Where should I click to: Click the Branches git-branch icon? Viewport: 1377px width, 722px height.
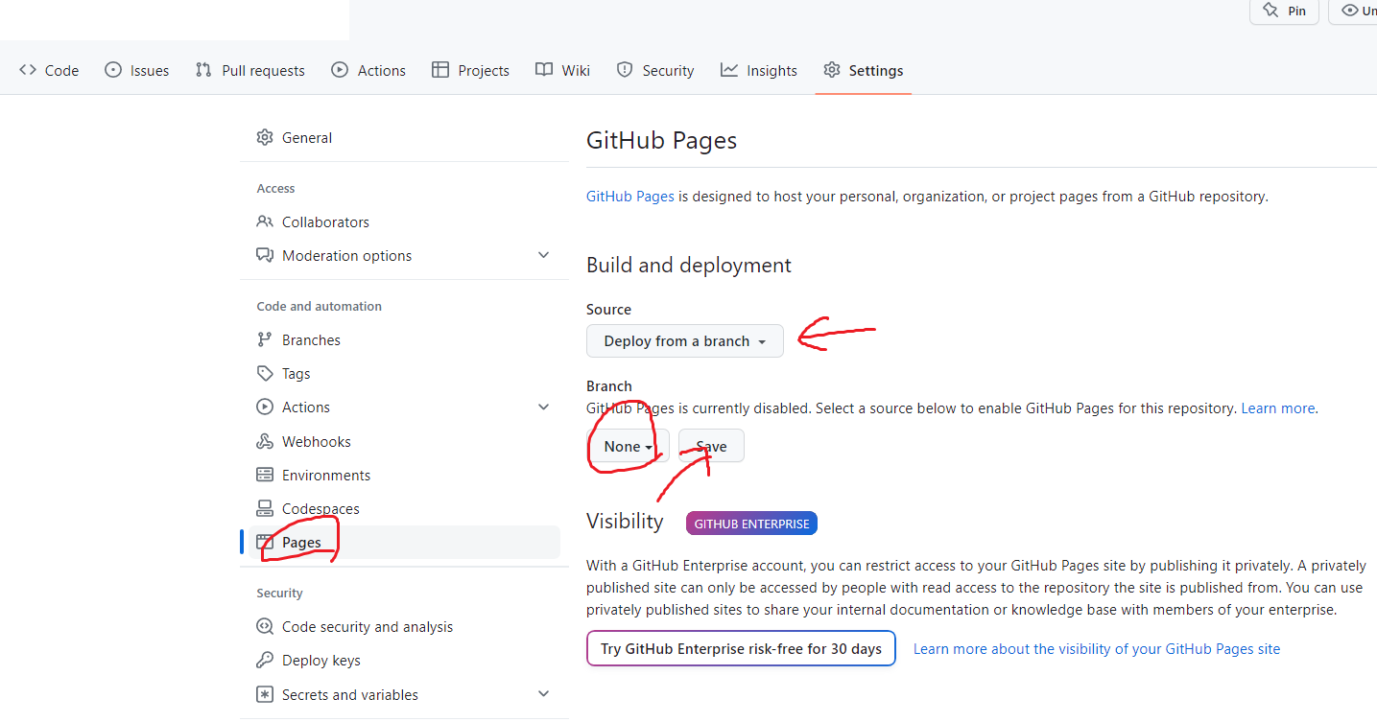[265, 339]
